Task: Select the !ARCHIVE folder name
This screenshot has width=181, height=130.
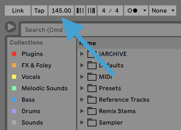Action: click(x=113, y=54)
